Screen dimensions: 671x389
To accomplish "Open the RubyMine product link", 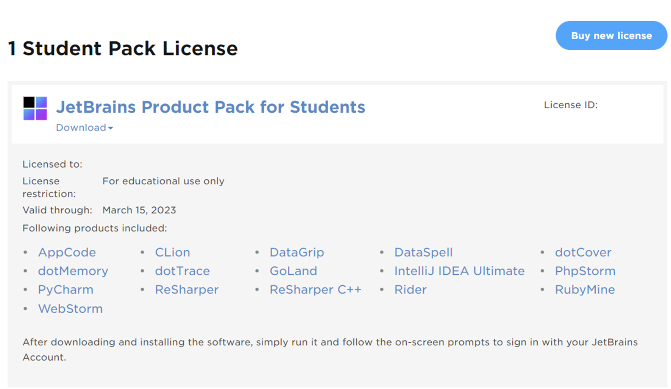I will click(585, 290).
